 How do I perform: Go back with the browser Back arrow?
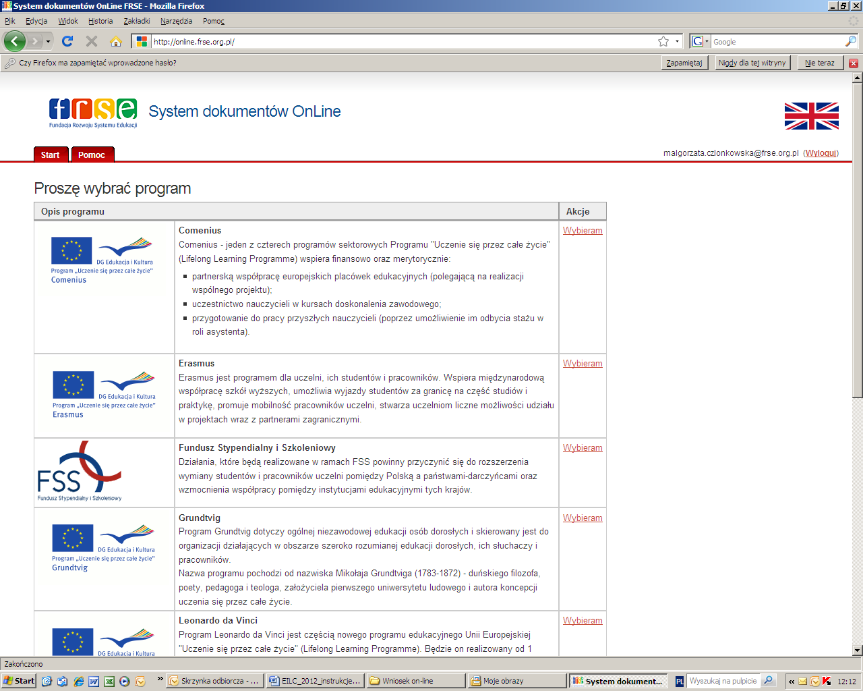[14, 41]
